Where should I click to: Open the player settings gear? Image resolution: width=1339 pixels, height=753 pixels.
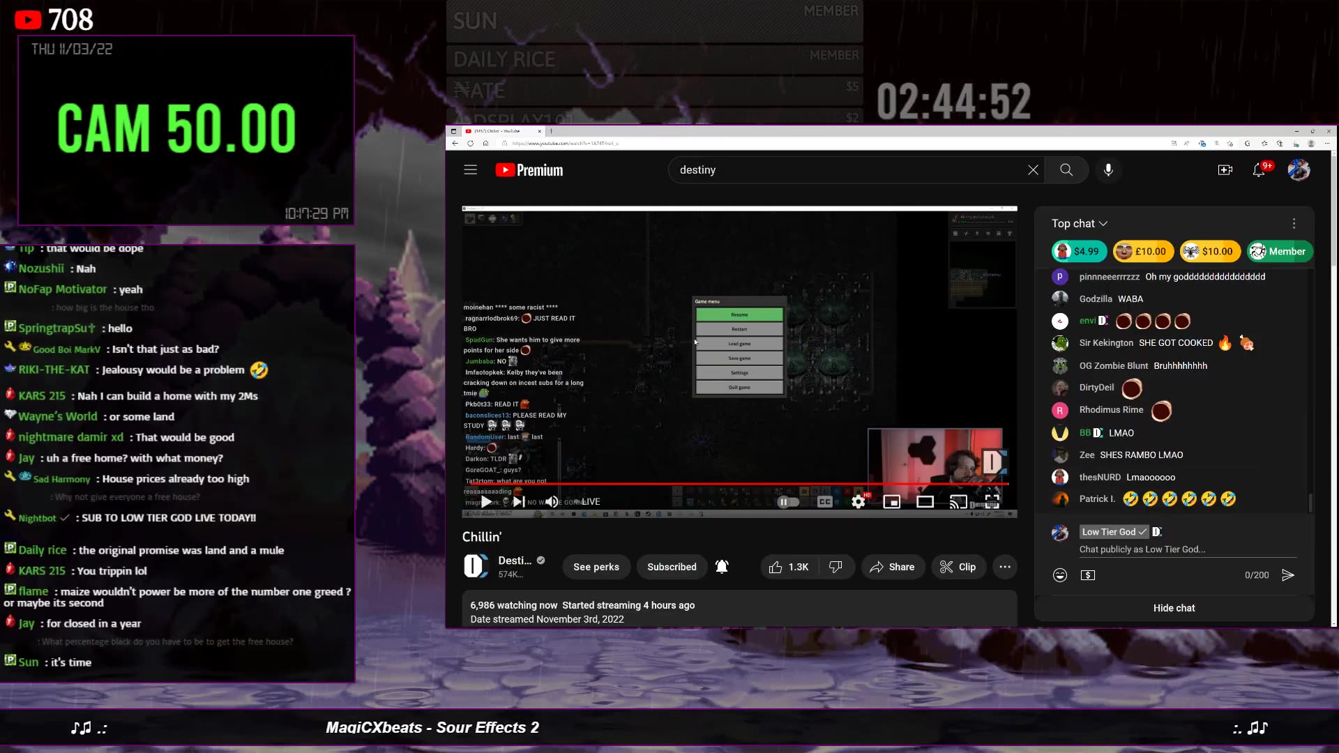click(858, 501)
